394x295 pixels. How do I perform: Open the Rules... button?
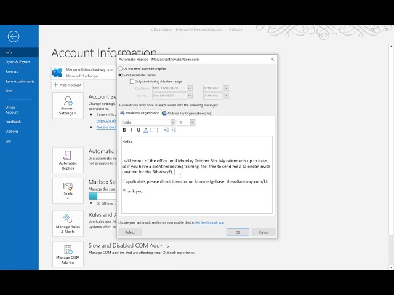click(130, 232)
